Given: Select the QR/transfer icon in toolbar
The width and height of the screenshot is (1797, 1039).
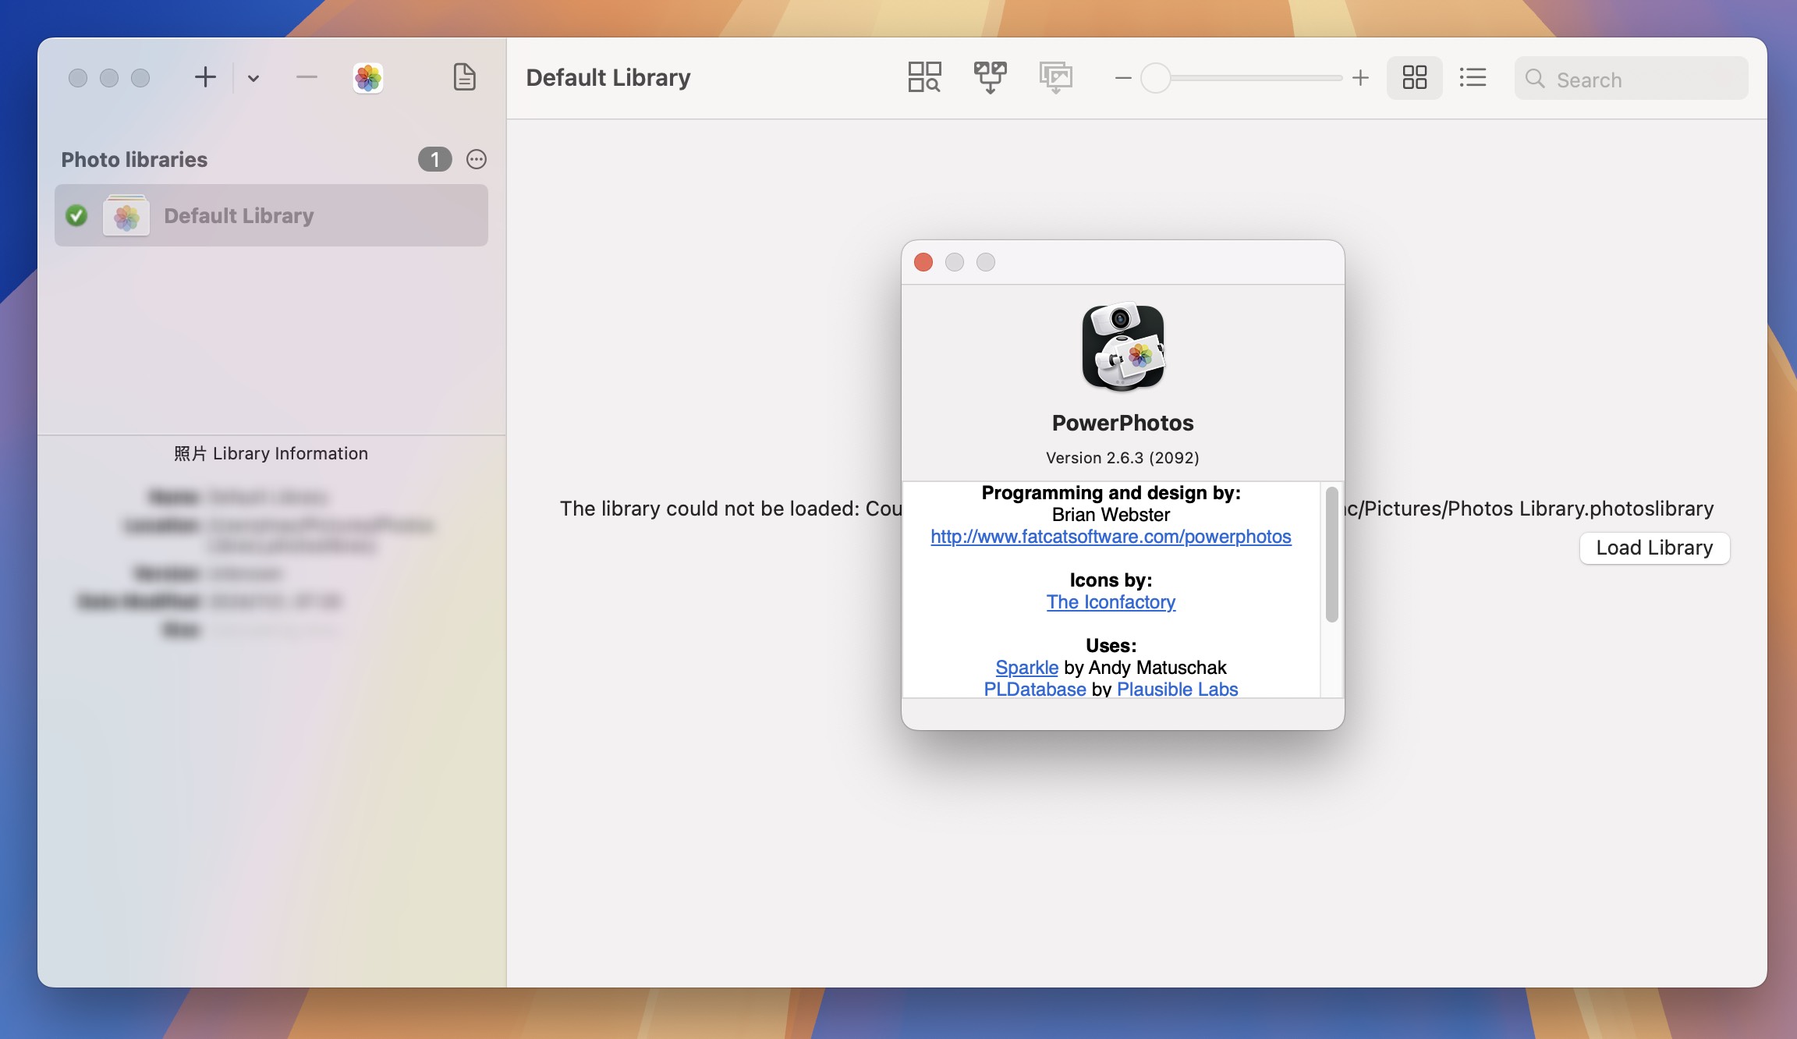Looking at the screenshot, I should (x=991, y=76).
